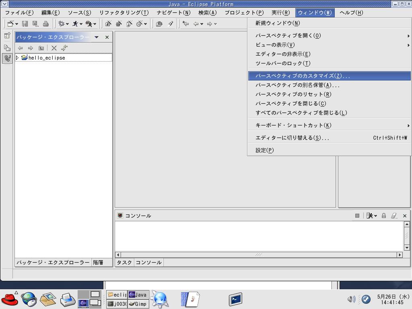Image resolution: width=412 pixels, height=309 pixels.
Task: Expand the hello_eclipse project tree node
Action: tap(17, 58)
